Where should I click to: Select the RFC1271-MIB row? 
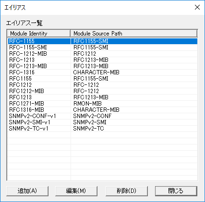[102, 104]
